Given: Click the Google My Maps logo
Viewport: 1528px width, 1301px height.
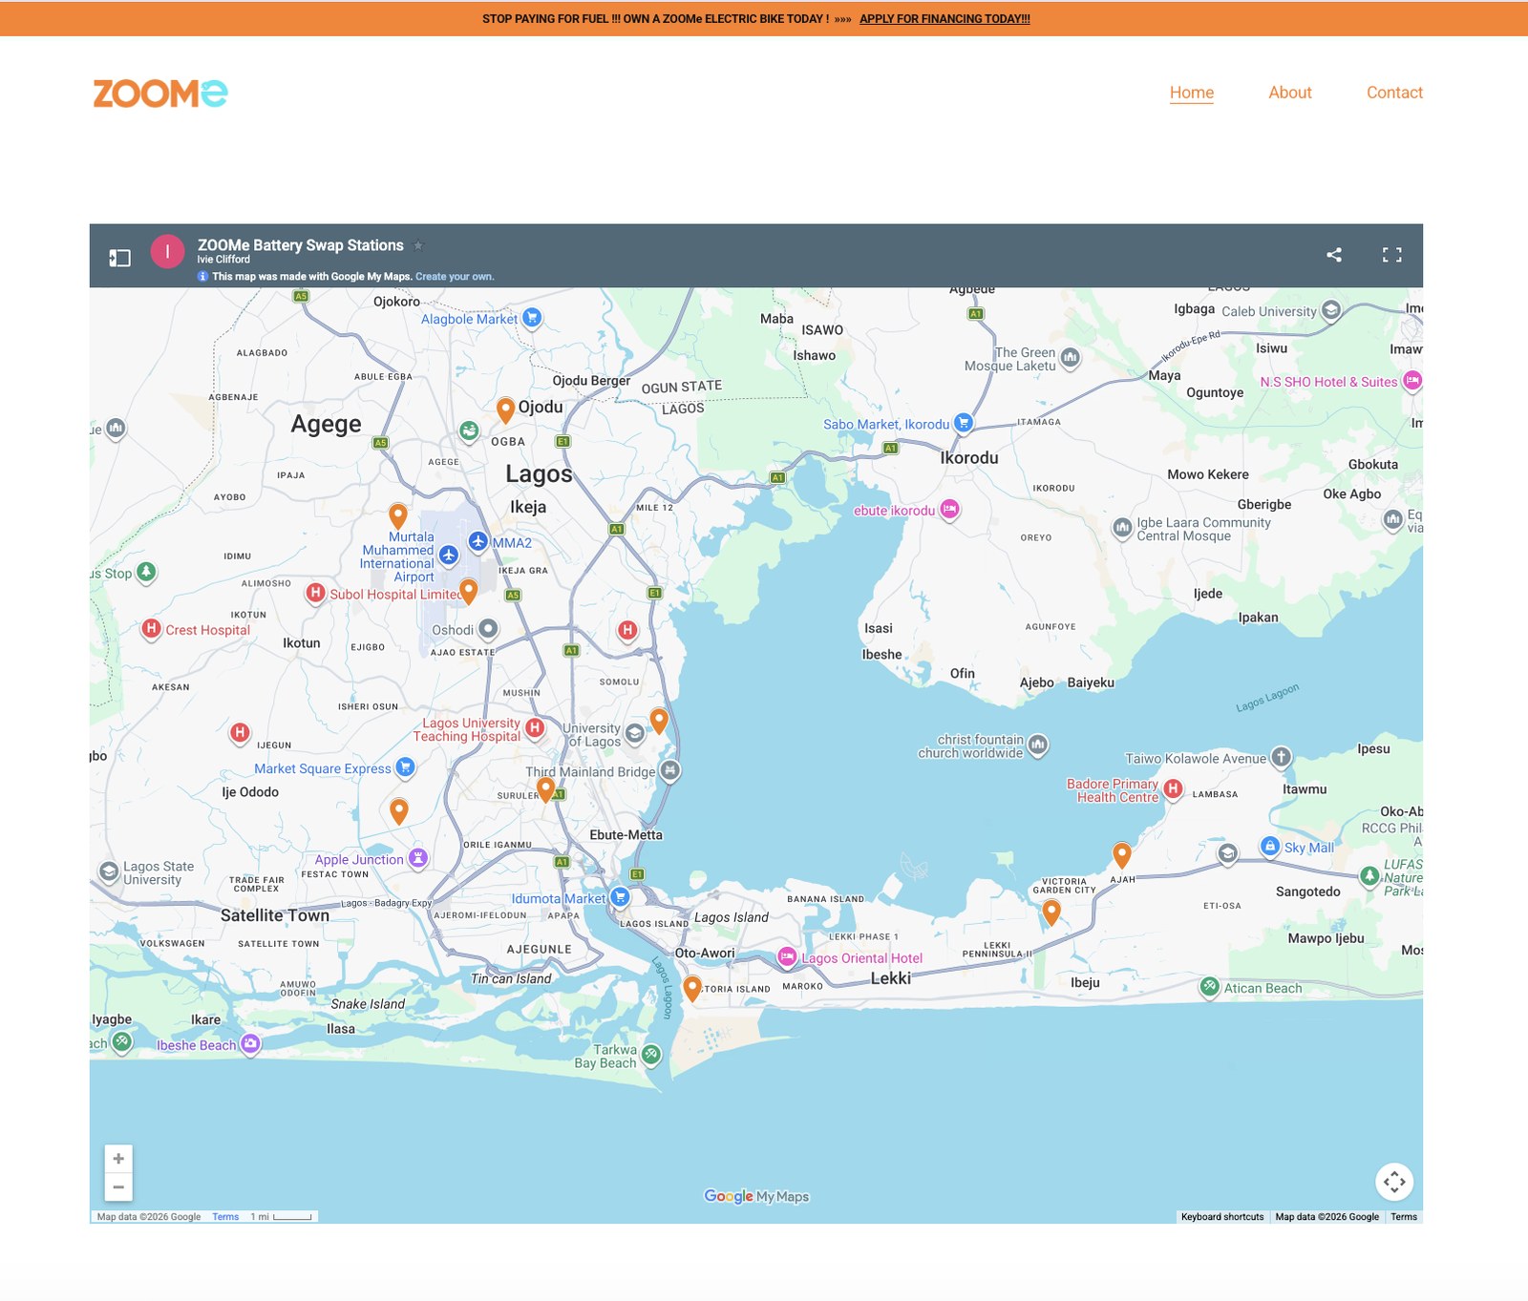Looking at the screenshot, I should 756,1196.
